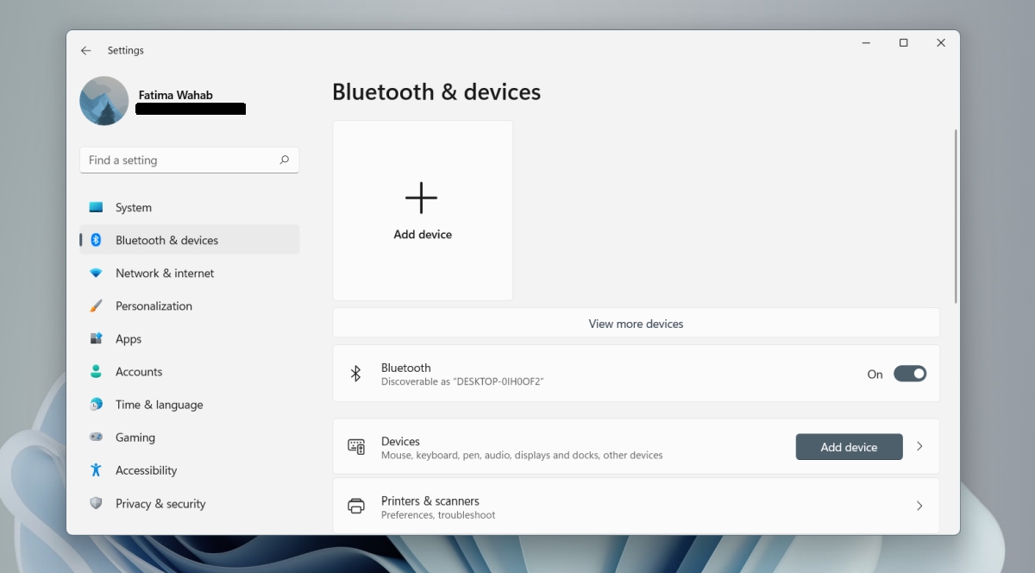Click the System monitor icon in sidebar
The height and width of the screenshot is (573, 1035).
click(97, 208)
